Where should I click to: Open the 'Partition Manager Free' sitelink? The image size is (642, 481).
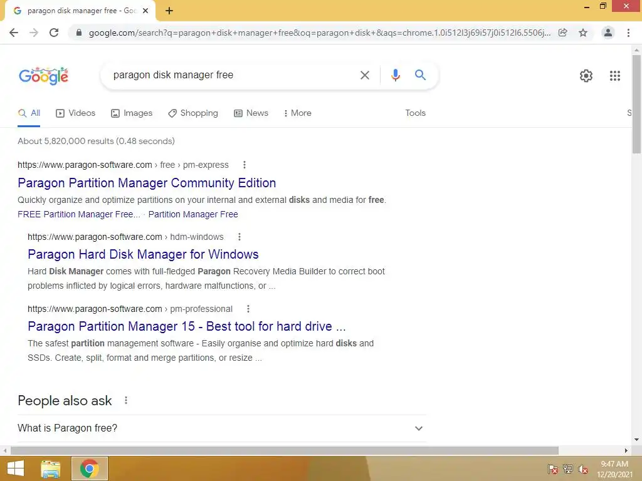click(193, 214)
